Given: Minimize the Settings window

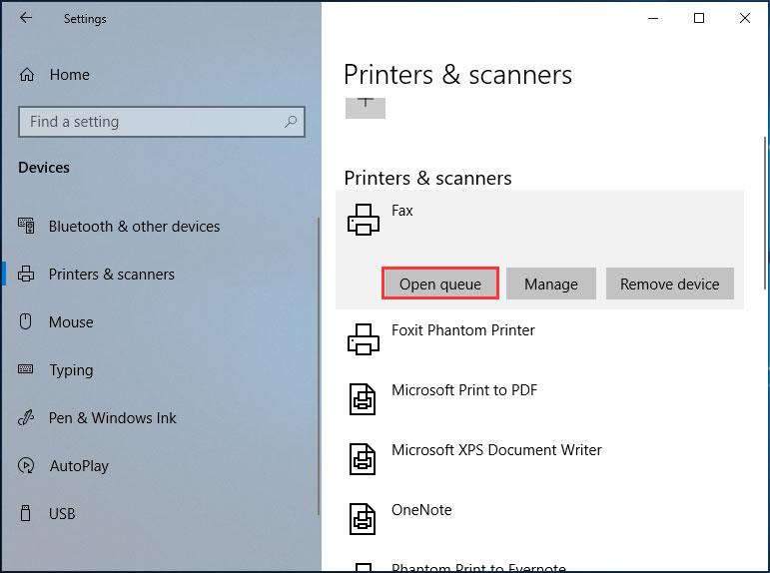Looking at the screenshot, I should (x=653, y=18).
